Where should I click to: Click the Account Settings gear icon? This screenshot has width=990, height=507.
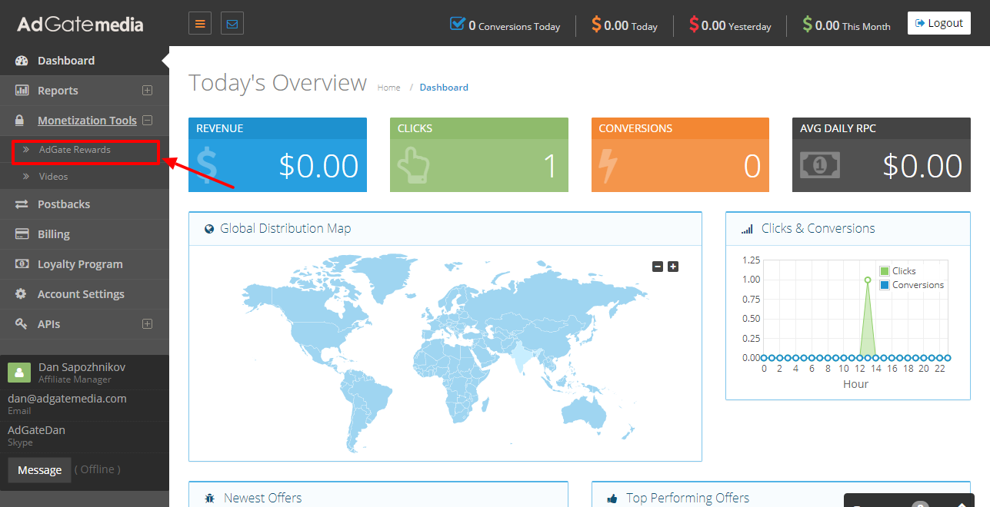22,294
